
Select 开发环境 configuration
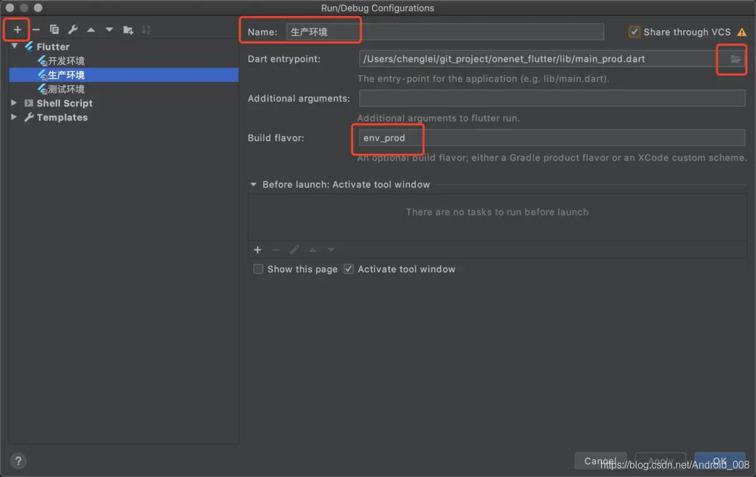(x=124, y=61)
